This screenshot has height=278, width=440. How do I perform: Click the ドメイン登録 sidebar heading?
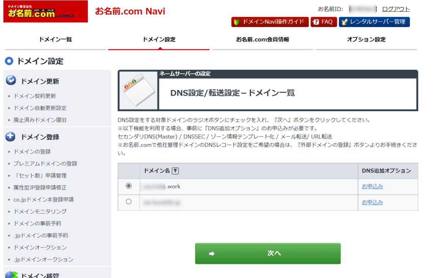(40, 137)
